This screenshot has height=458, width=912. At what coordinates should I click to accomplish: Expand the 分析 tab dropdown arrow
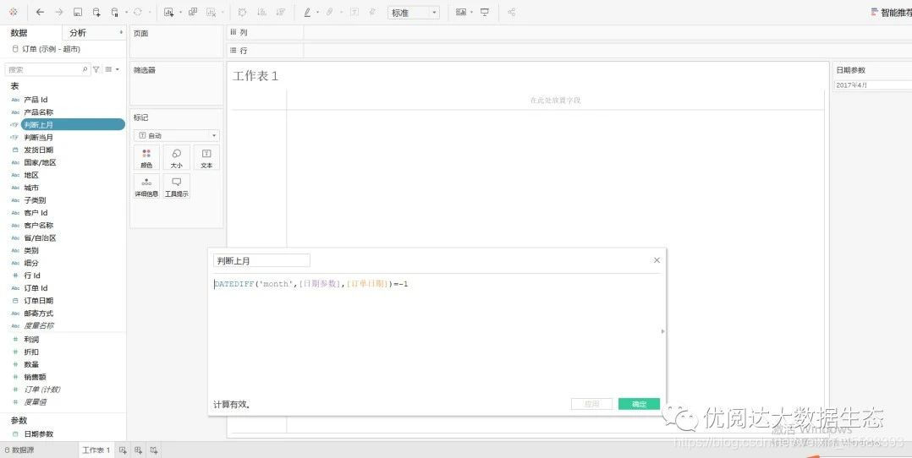[121, 33]
